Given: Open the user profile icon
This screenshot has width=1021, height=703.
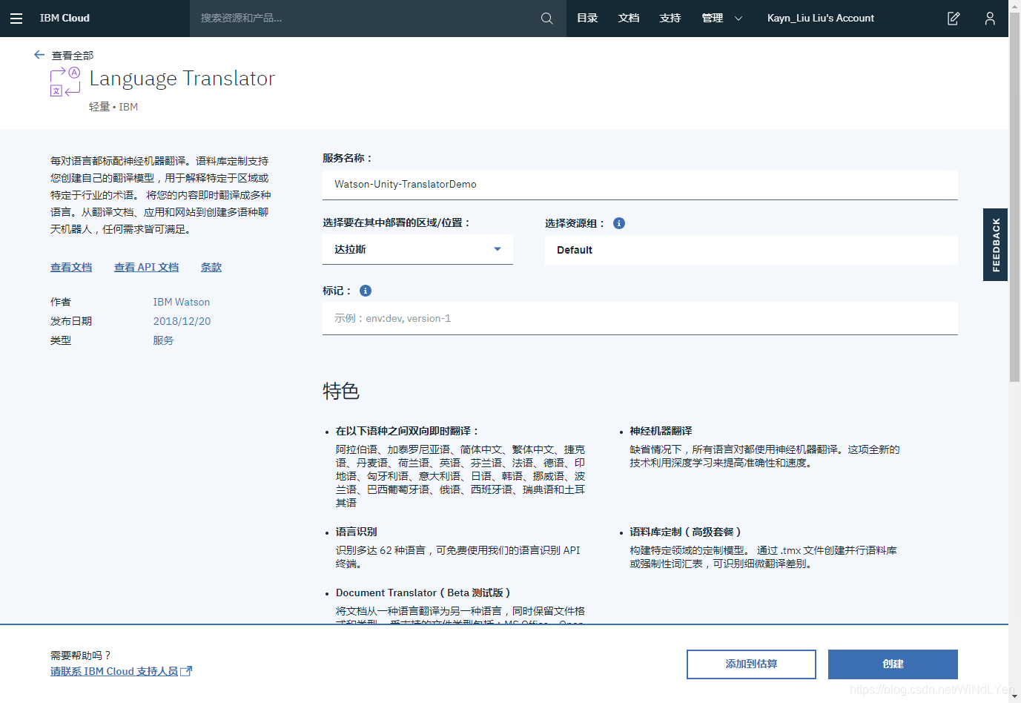Looking at the screenshot, I should click(x=990, y=19).
